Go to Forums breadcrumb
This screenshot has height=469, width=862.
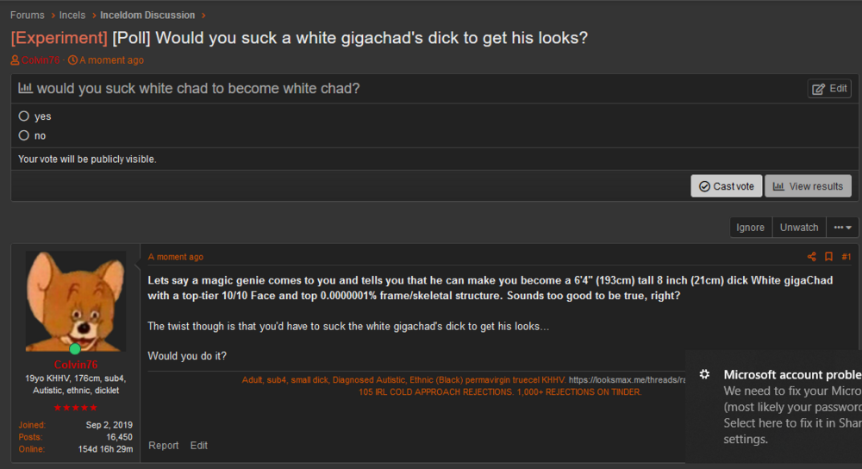(x=28, y=15)
